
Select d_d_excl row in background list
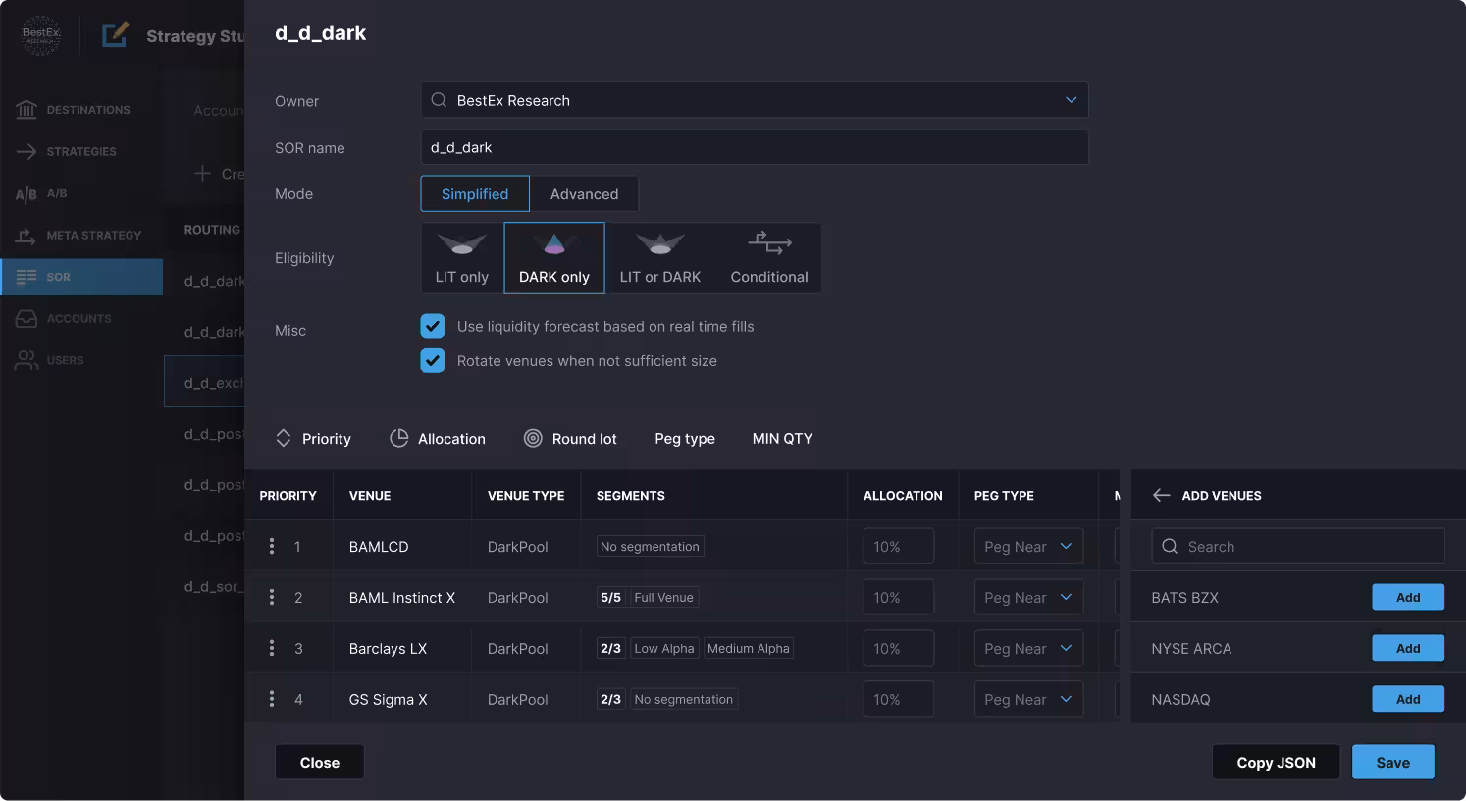pyautogui.click(x=204, y=383)
